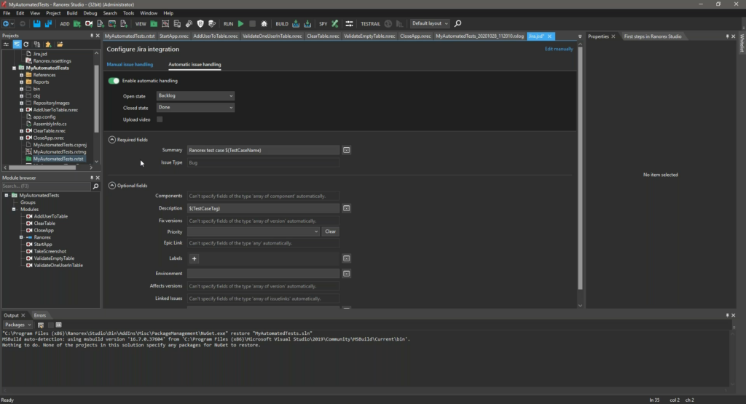This screenshot has width=746, height=404.
Task: Click the Stop execution square icon
Action: (x=253, y=23)
